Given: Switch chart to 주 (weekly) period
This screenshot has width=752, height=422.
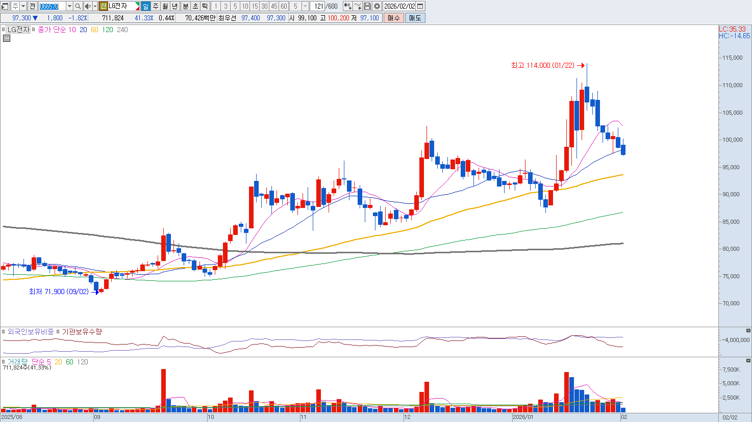Looking at the screenshot, I should [x=156, y=6].
